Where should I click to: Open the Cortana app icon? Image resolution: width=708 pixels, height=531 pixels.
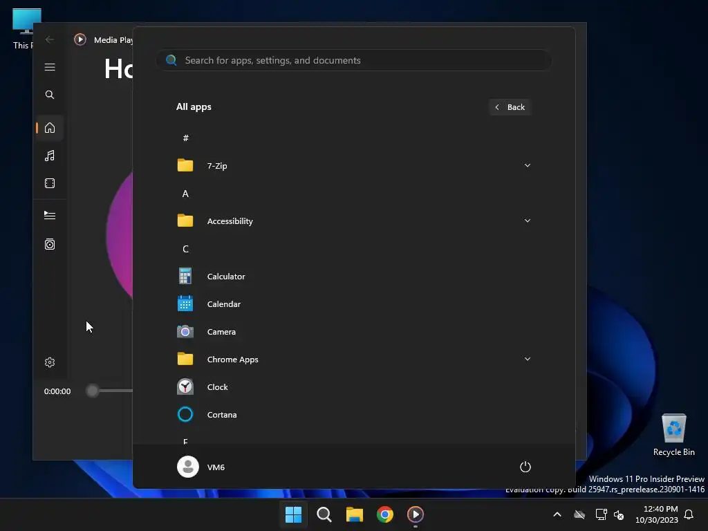(185, 415)
